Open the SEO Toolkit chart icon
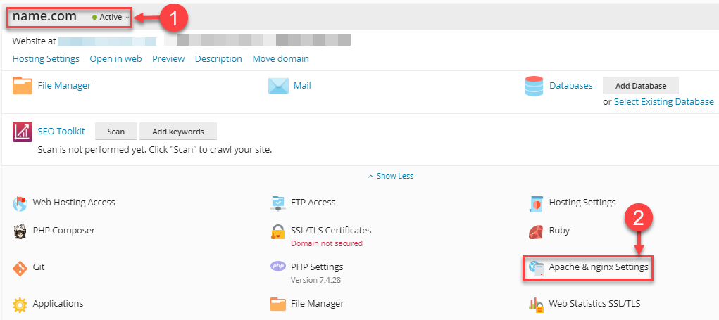 pyautogui.click(x=23, y=132)
